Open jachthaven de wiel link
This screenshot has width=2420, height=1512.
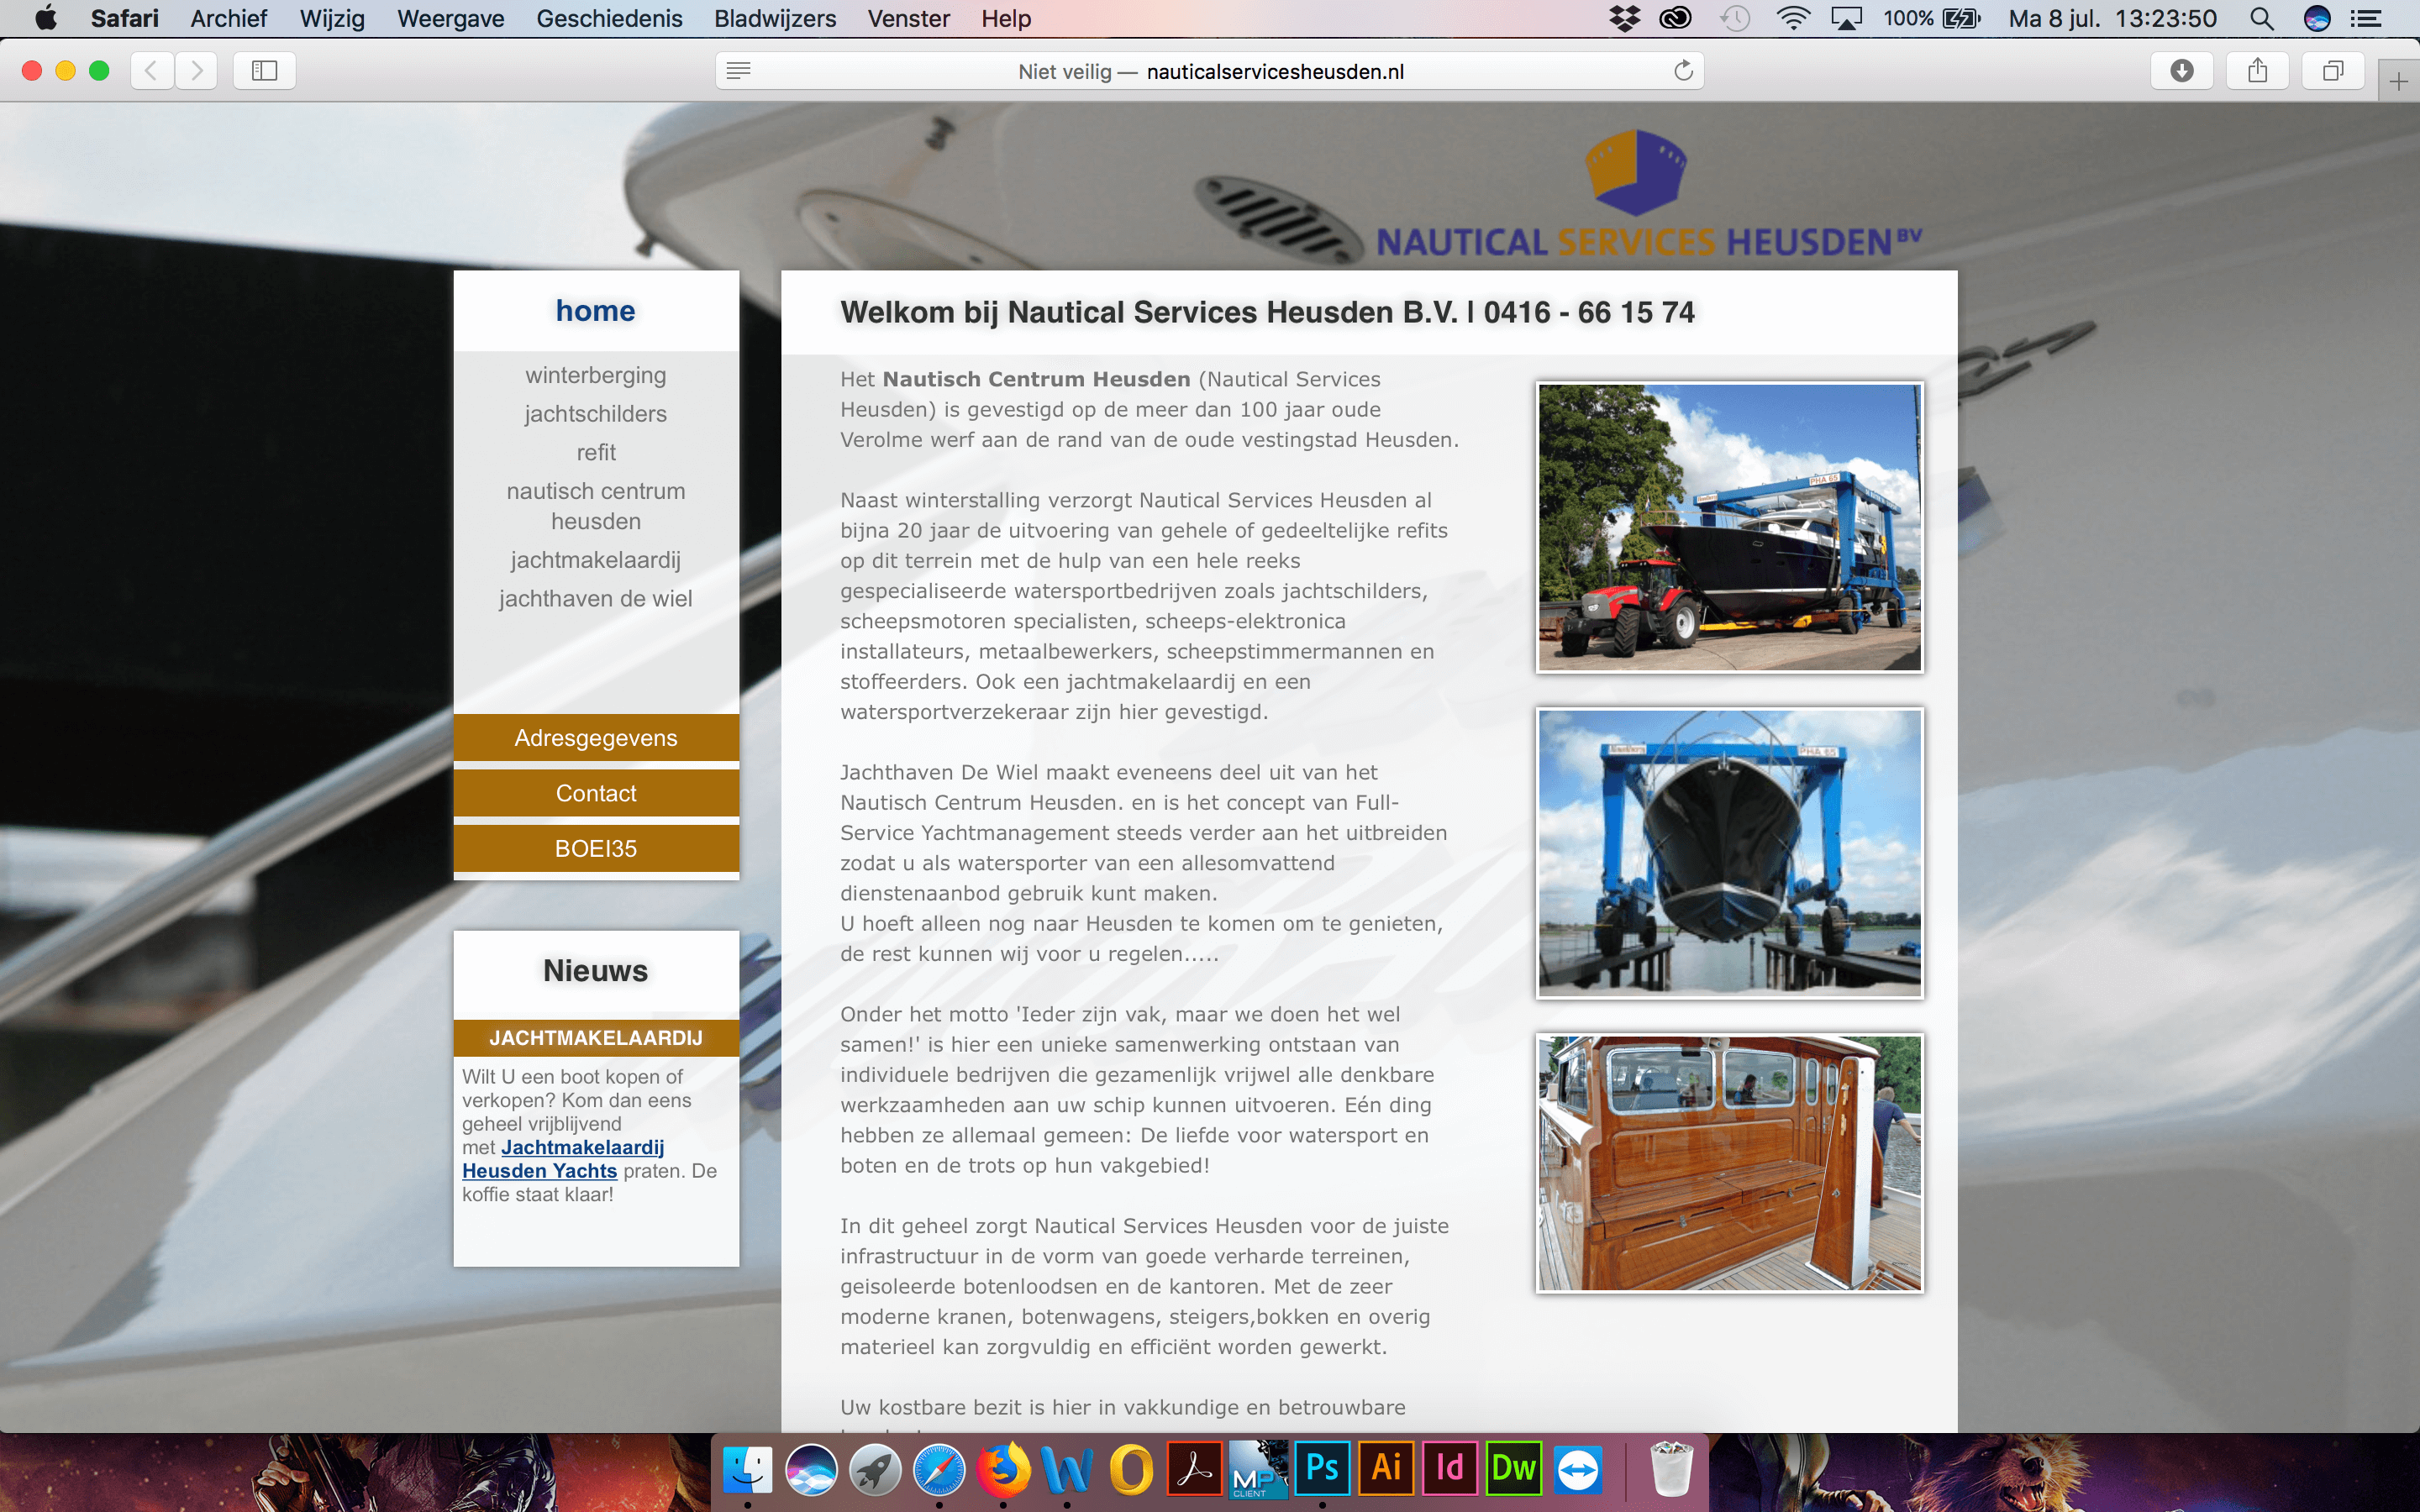(x=595, y=598)
